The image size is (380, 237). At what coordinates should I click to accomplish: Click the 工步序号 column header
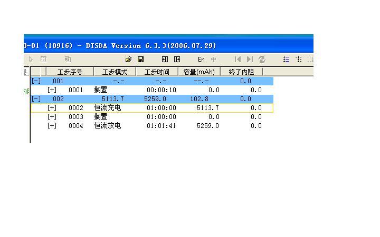click(70, 72)
